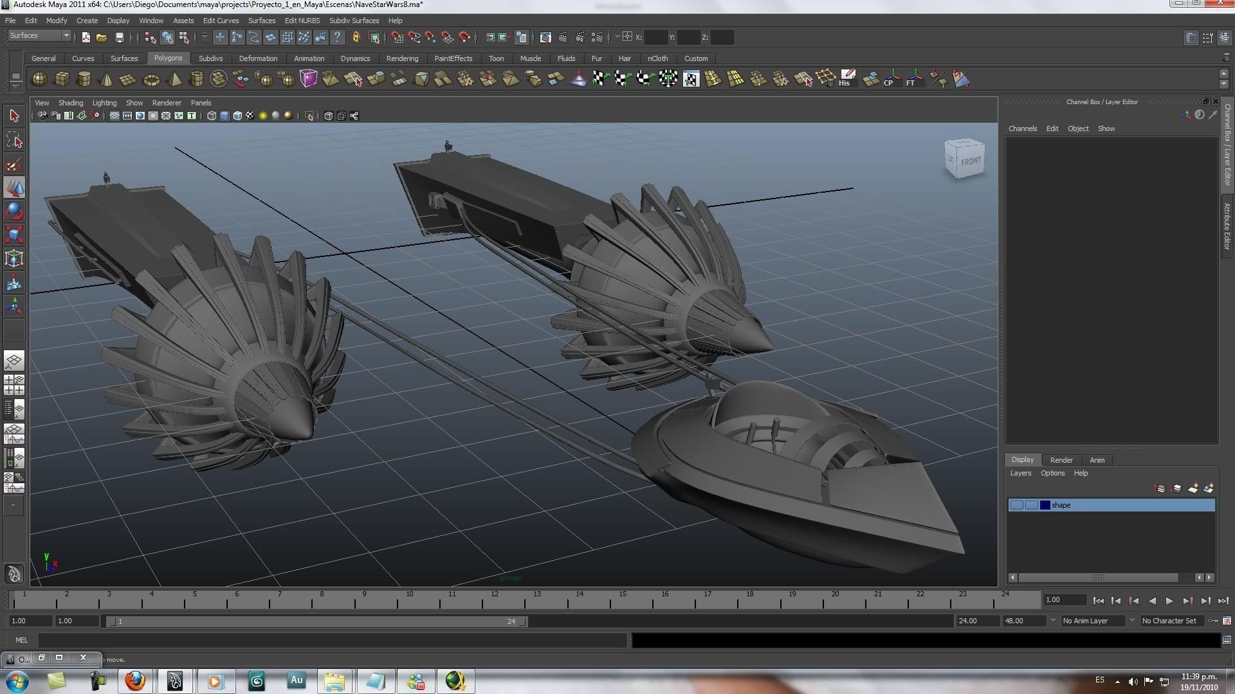Click the Open Scene folder icon

point(102,37)
